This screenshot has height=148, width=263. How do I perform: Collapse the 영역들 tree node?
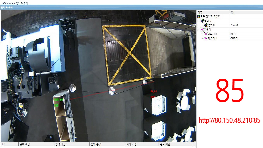pos(198,21)
